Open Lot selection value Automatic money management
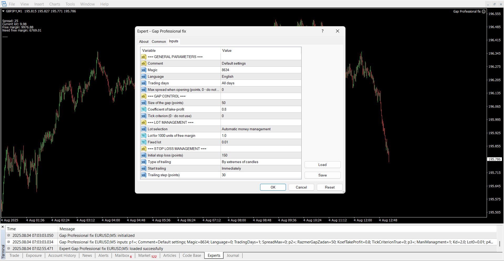Screen dimensions: 504x261 point(261,129)
